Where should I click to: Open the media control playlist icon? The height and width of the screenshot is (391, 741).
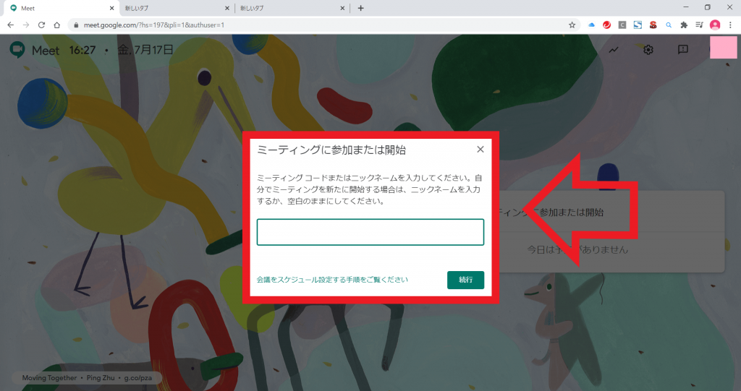click(x=700, y=25)
